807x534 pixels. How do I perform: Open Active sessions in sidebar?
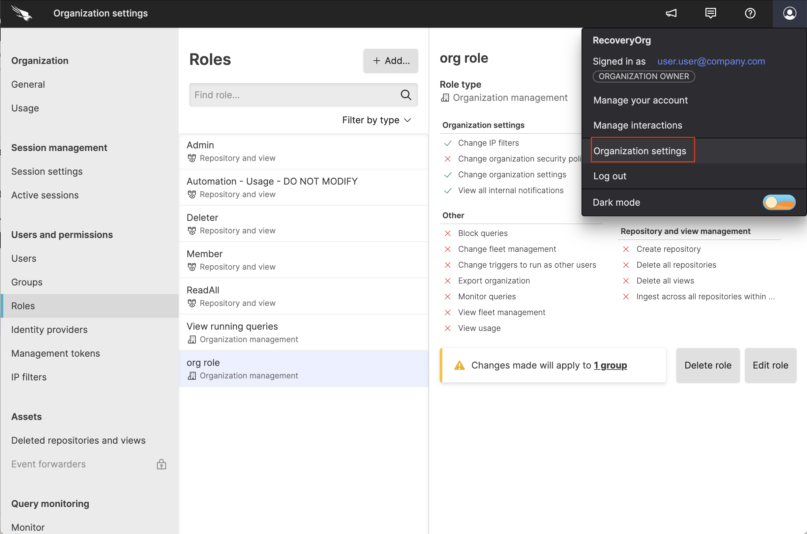(45, 195)
